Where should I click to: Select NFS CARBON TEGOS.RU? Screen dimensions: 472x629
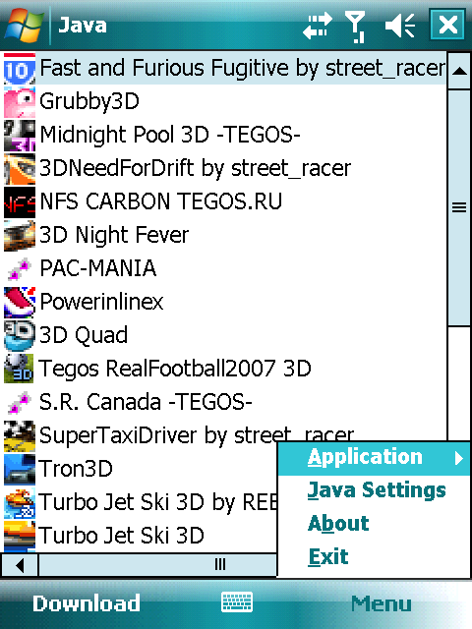[161, 201]
